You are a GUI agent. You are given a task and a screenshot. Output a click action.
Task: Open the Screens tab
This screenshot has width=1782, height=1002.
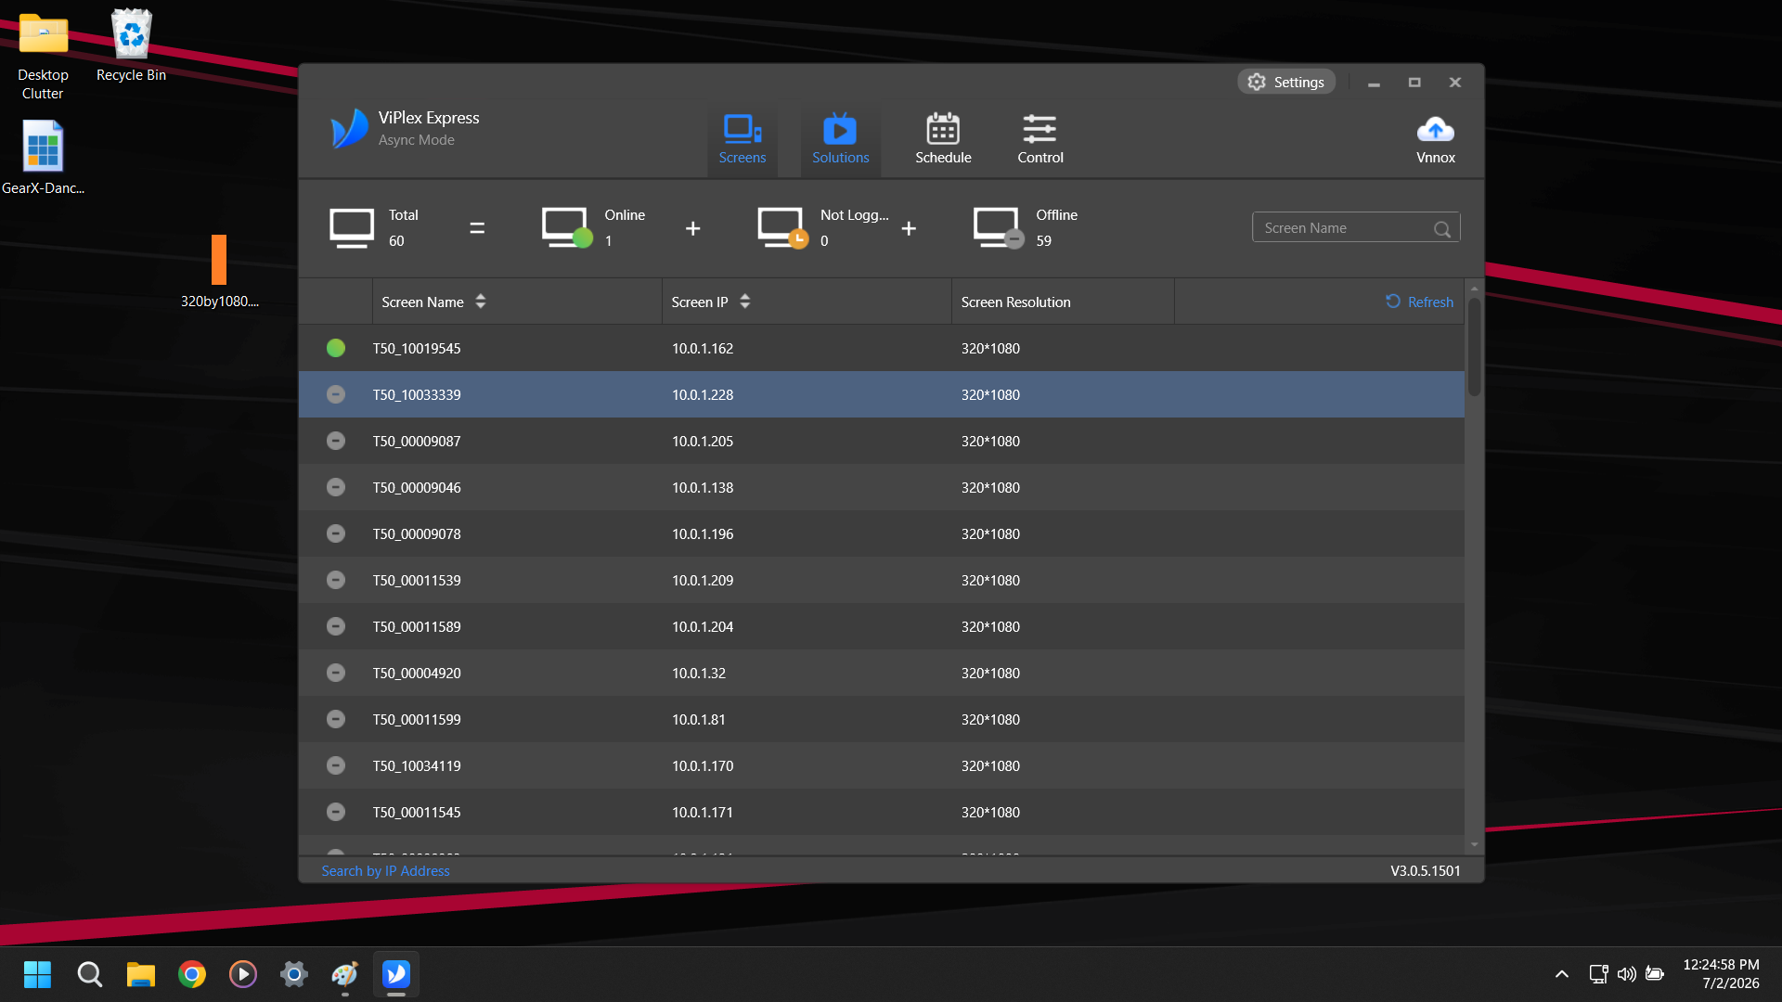742,139
